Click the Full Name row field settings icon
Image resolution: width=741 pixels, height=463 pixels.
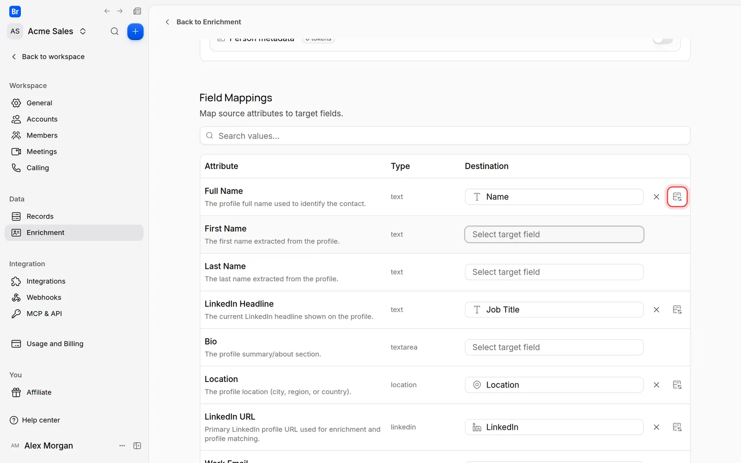677,197
